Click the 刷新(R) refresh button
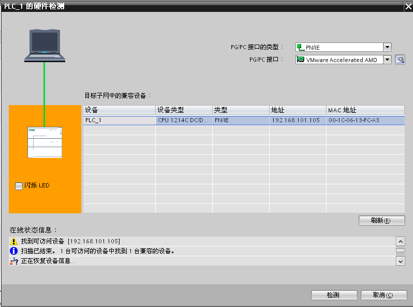Viewport: 413px width, 307px height. click(381, 221)
